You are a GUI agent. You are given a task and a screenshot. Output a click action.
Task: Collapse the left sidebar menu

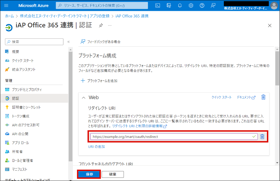[x=68, y=42]
